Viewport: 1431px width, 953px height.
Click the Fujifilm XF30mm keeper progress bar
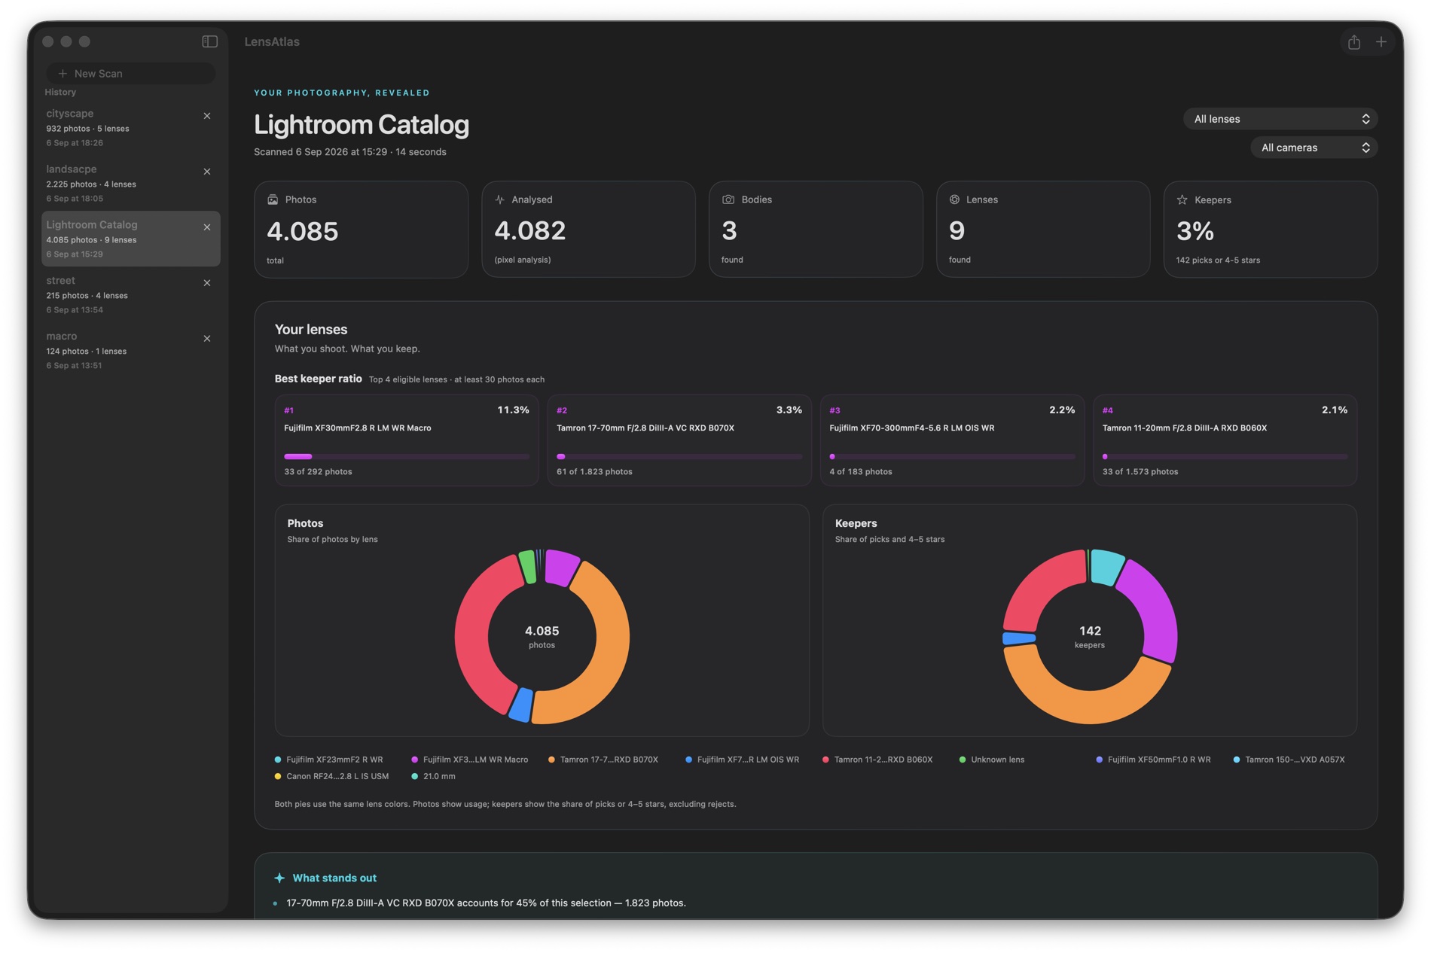(x=407, y=456)
